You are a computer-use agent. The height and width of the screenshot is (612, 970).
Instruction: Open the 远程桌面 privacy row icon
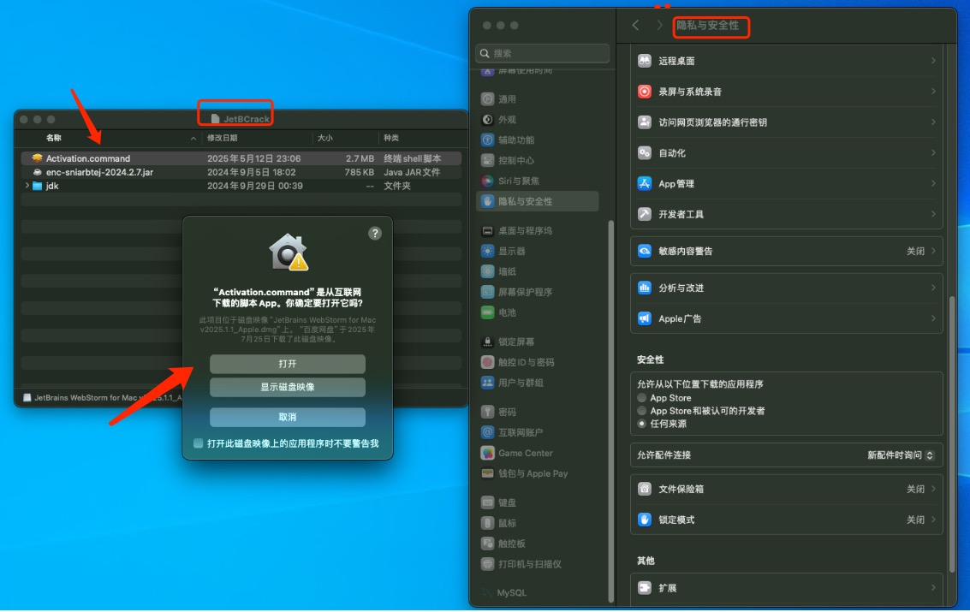645,61
